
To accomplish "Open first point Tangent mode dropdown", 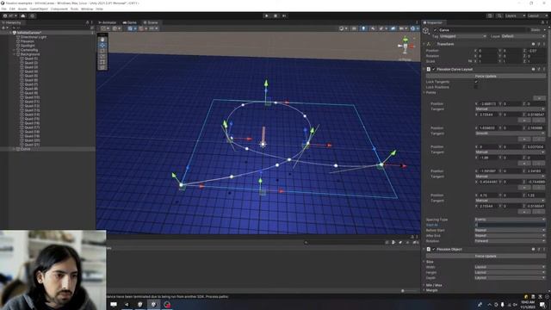I will coord(510,109).
